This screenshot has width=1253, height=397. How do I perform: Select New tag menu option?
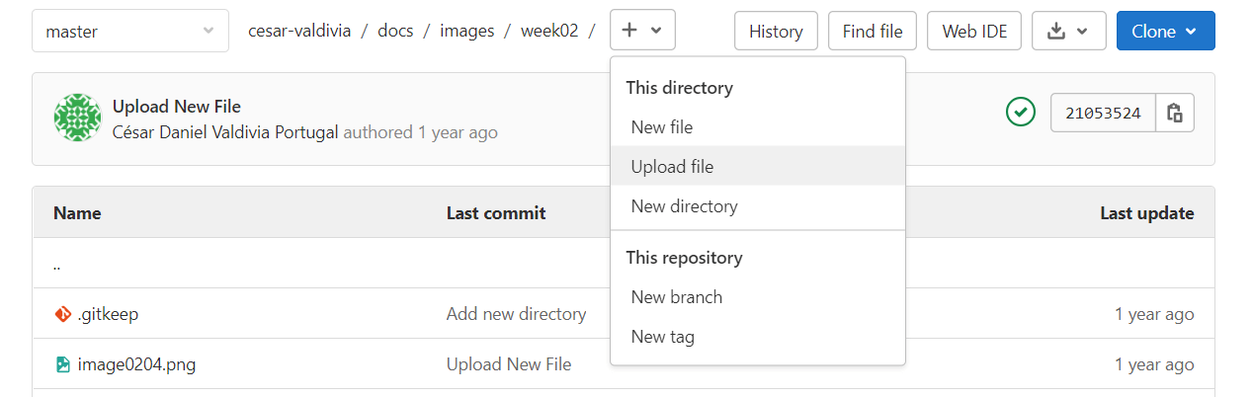click(x=663, y=337)
